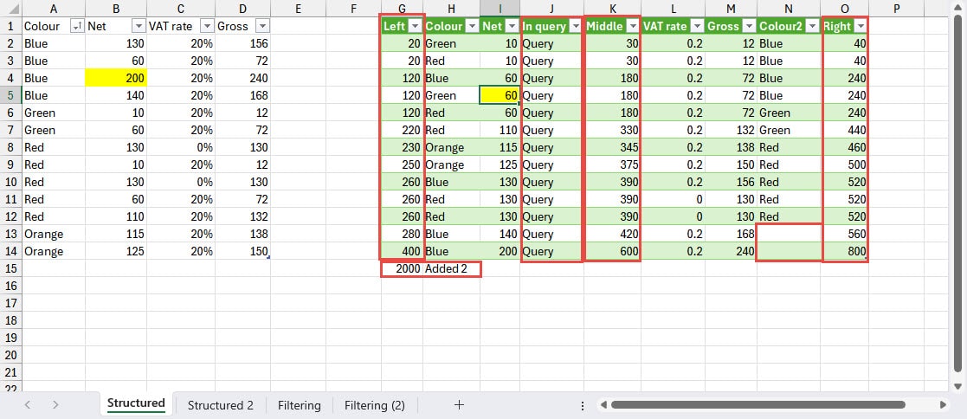This screenshot has width=967, height=419.
Task: Add a new sheet with plus icon
Action: tap(459, 405)
